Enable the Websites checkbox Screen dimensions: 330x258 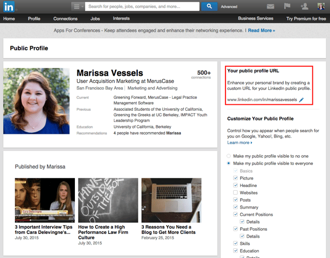tap(235, 192)
